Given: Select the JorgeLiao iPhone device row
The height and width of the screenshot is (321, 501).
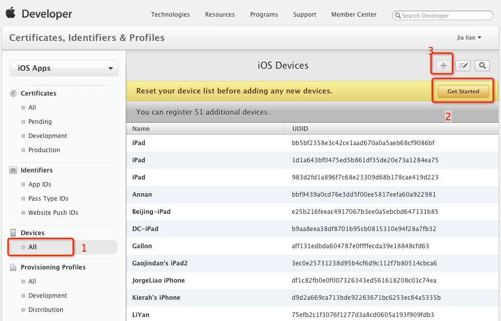Looking at the screenshot, I should [312, 281].
